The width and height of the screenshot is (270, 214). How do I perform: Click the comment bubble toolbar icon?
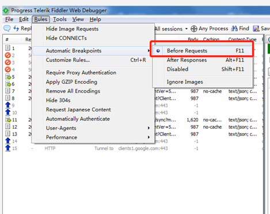click(x=7, y=28)
